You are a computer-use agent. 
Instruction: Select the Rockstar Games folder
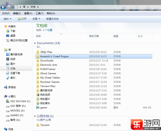(94, 82)
